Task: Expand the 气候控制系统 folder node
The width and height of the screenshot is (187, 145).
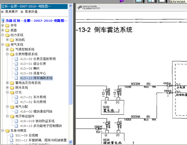Action: click(7, 49)
